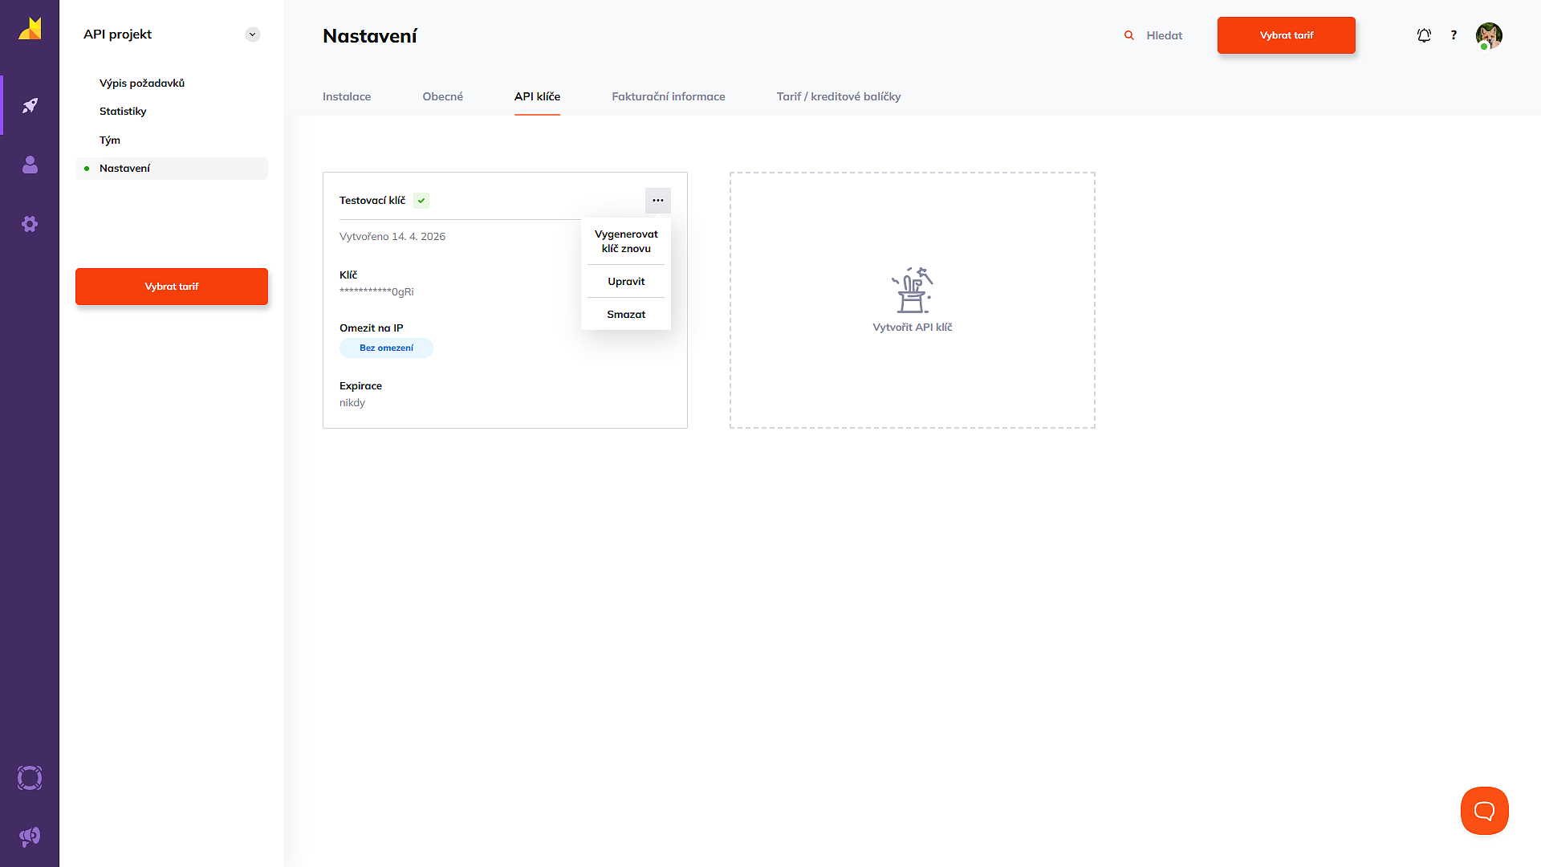Switch to the Fakturační informace tab
Image resolution: width=1541 pixels, height=867 pixels.
pos(668,96)
